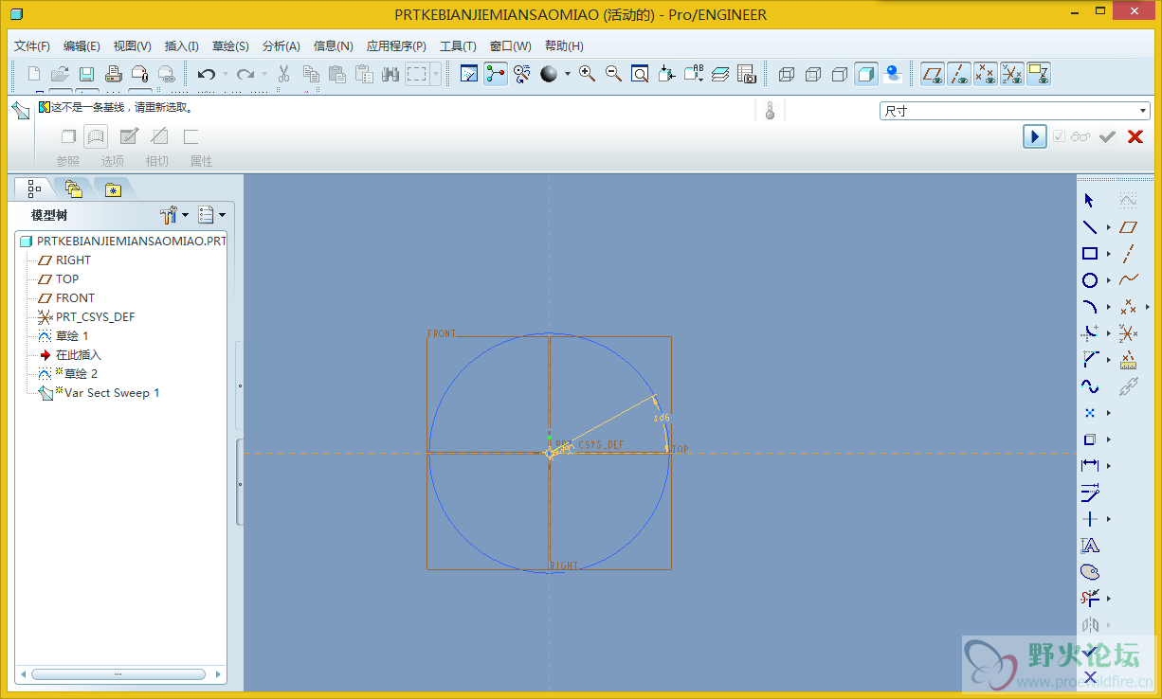Image resolution: width=1162 pixels, height=699 pixels.
Task: Click the Repaint screen icon
Action: point(469,74)
